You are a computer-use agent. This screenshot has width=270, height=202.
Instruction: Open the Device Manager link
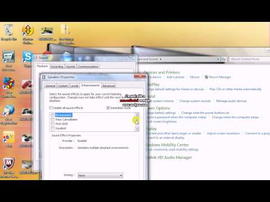(x=220, y=77)
